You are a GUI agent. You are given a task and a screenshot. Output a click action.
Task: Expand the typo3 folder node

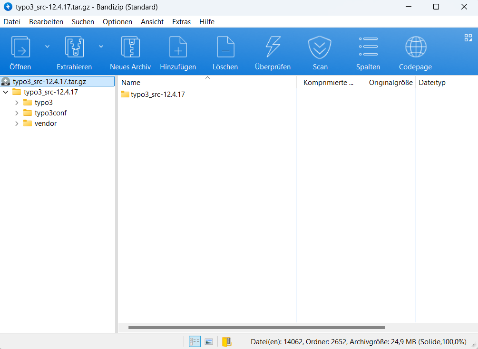[17, 103]
